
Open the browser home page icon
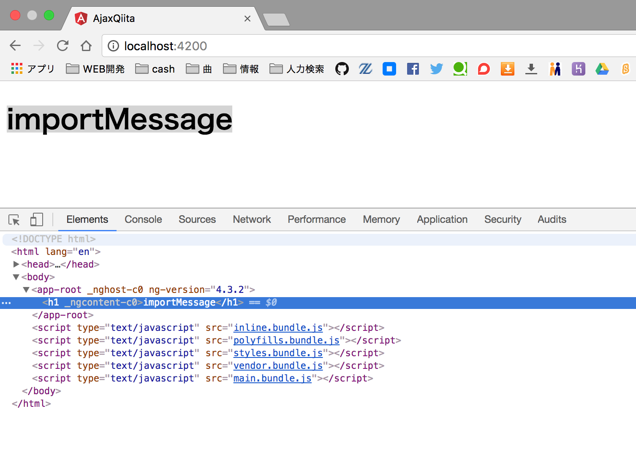click(86, 46)
